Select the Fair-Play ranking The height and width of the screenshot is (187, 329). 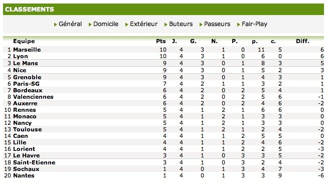tap(254, 24)
